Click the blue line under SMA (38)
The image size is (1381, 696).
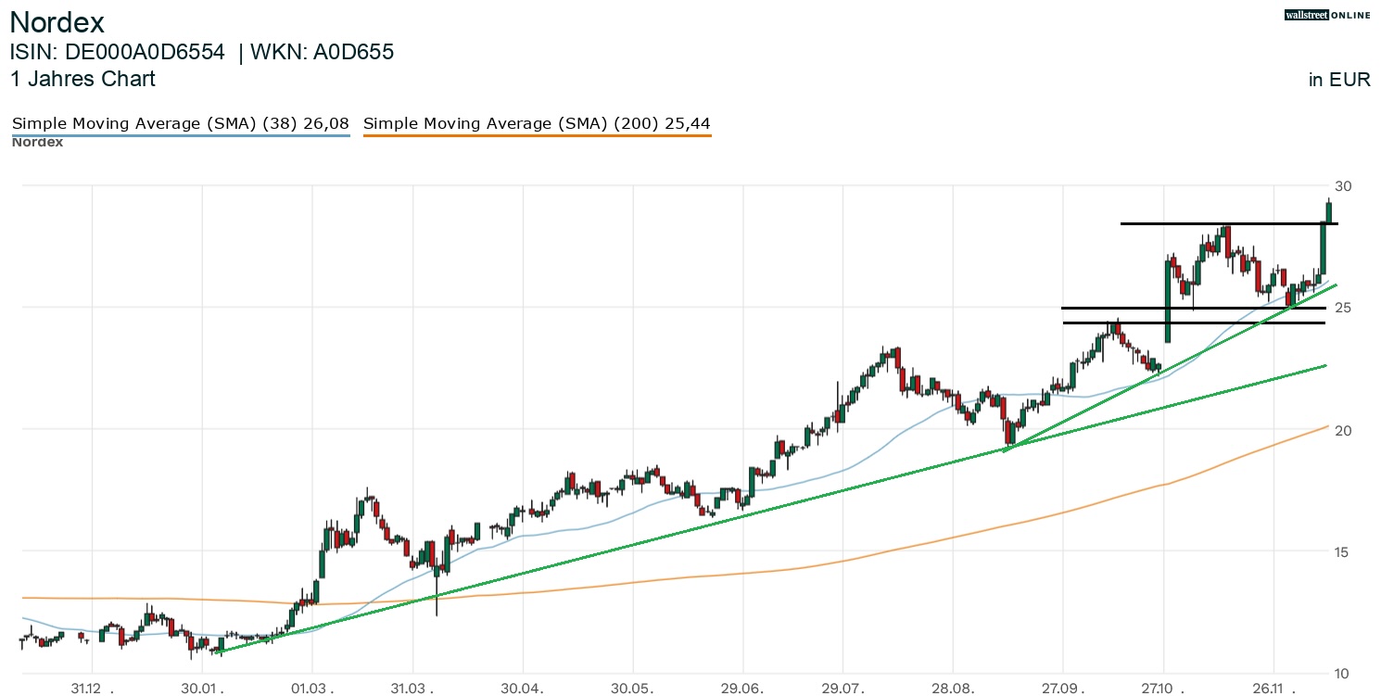click(181, 136)
